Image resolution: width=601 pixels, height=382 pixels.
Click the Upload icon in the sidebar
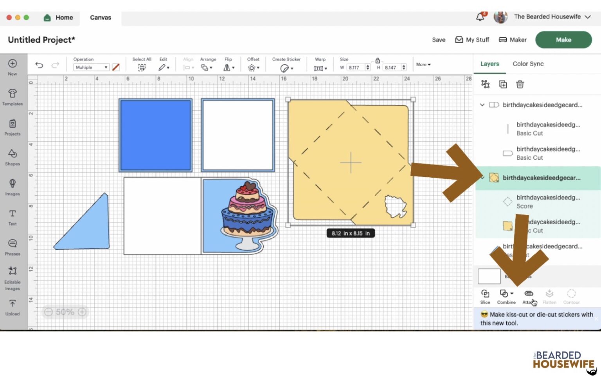point(13,307)
